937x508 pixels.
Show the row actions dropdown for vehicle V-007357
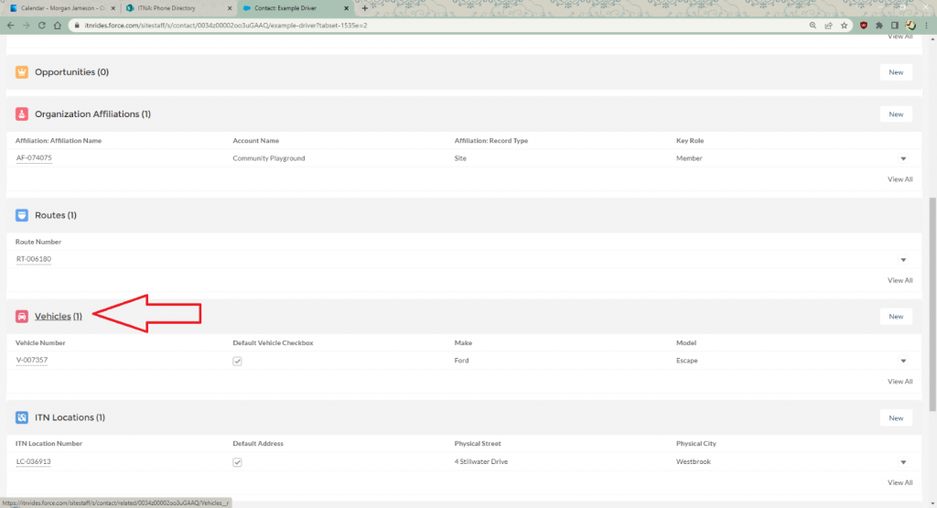pyautogui.click(x=903, y=361)
